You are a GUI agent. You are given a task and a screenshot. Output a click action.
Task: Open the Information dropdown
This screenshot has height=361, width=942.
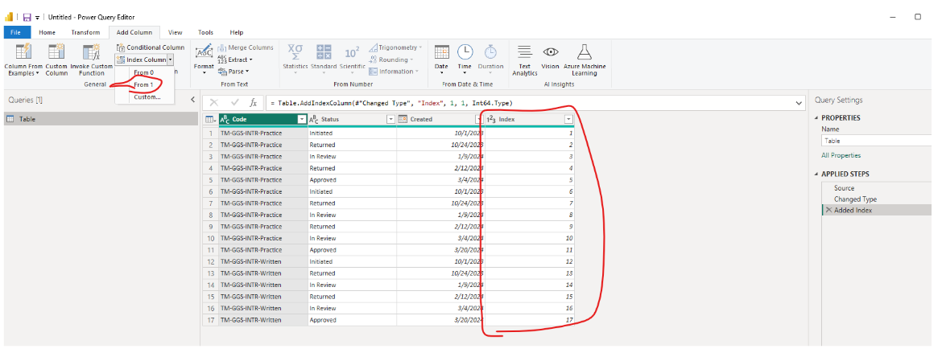pyautogui.click(x=395, y=72)
